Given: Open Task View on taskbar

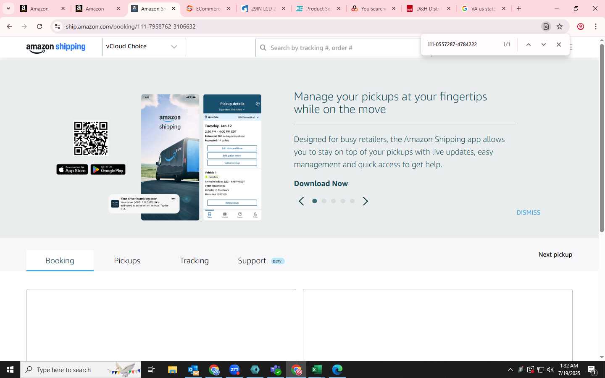Looking at the screenshot, I should point(151,370).
